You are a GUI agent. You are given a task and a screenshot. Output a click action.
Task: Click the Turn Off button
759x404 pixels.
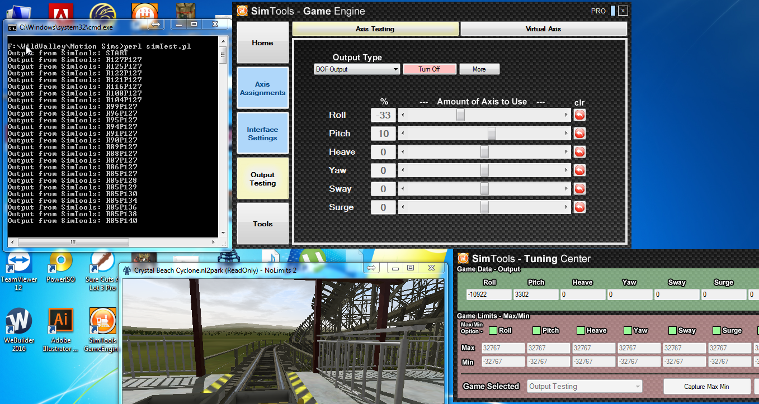429,69
